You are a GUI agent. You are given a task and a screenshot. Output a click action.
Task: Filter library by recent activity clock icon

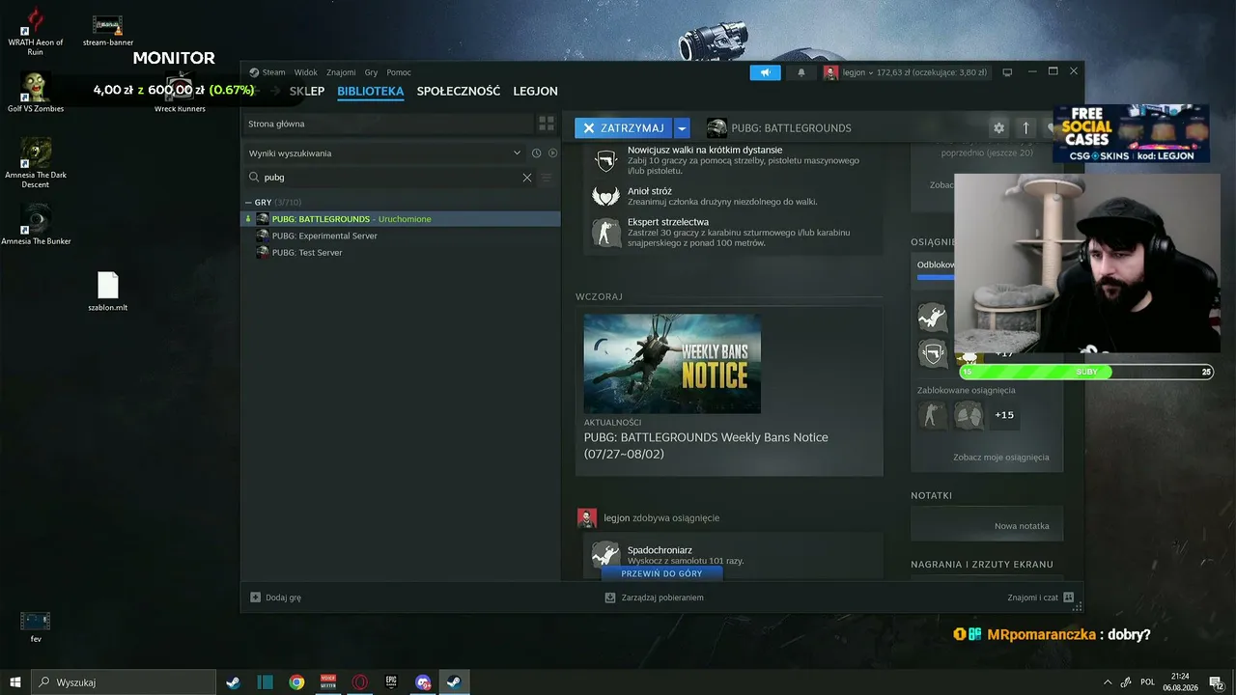[x=536, y=153]
